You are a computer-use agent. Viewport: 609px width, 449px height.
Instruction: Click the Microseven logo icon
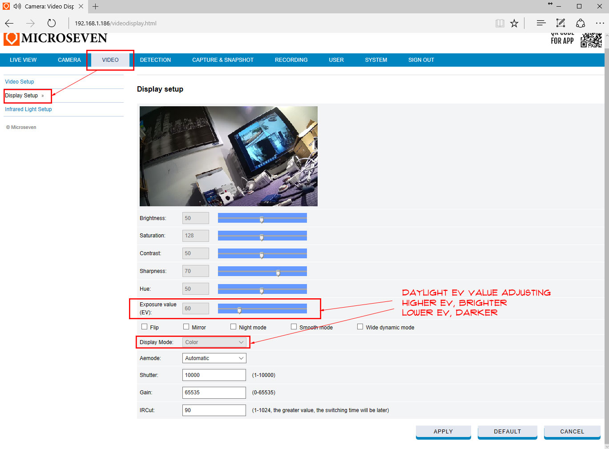coord(11,39)
